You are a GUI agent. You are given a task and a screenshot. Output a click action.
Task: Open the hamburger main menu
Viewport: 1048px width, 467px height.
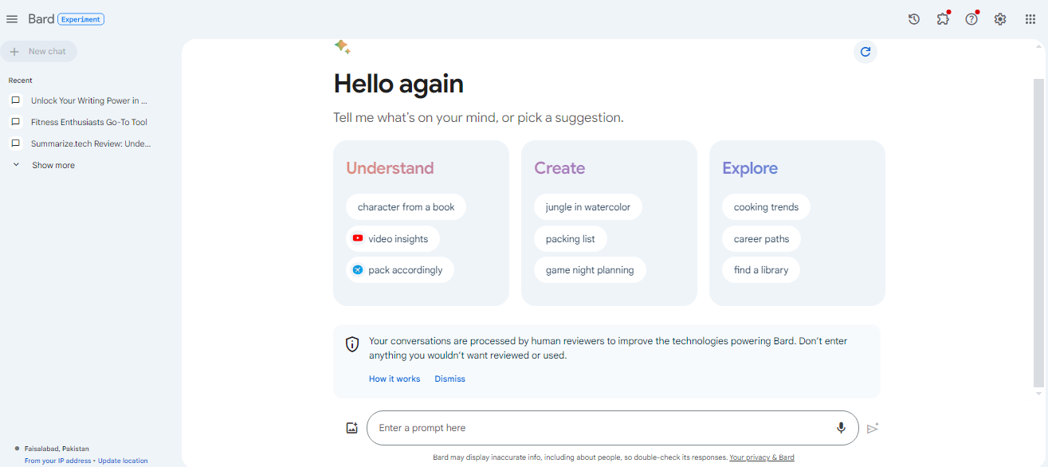(12, 19)
